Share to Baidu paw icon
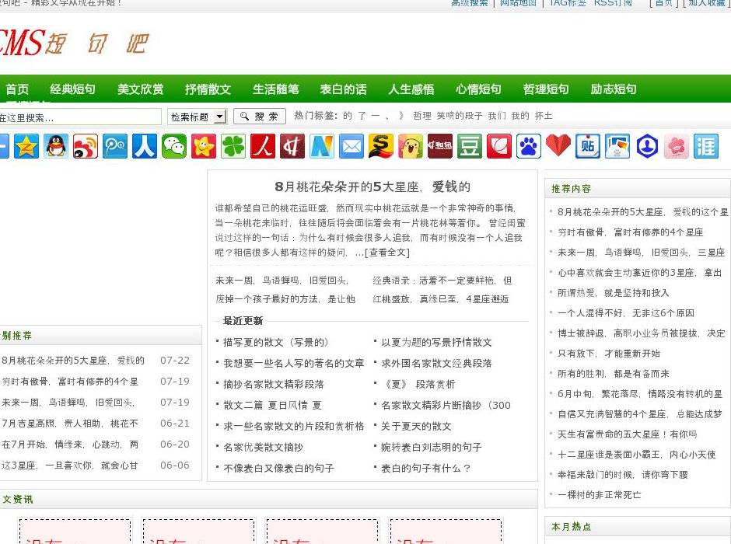 [x=529, y=146]
